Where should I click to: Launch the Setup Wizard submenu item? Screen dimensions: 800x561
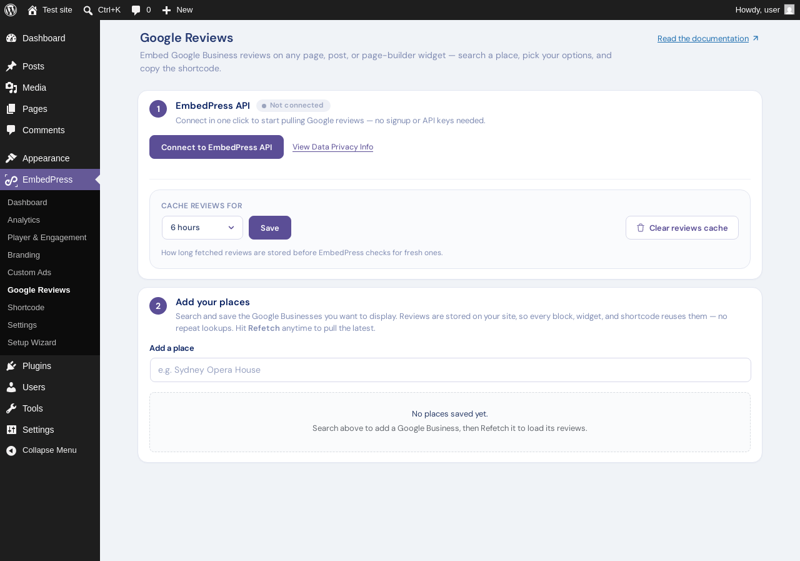tap(50, 343)
